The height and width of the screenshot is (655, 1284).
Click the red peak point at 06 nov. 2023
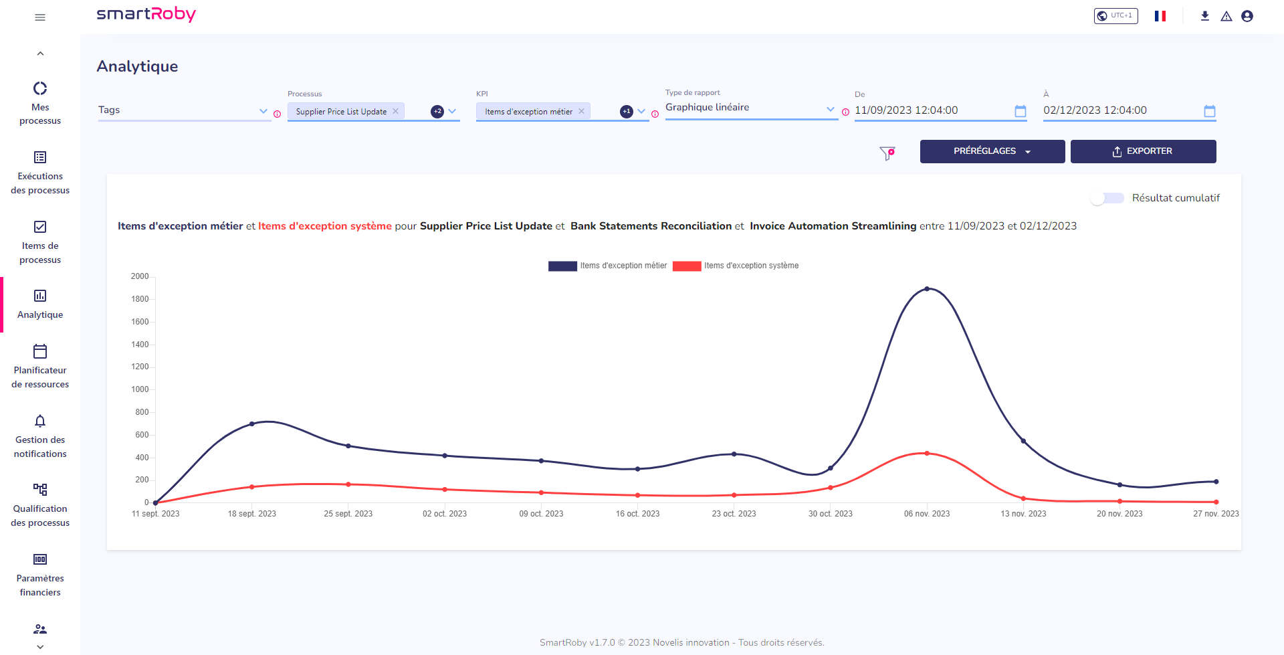click(x=927, y=454)
